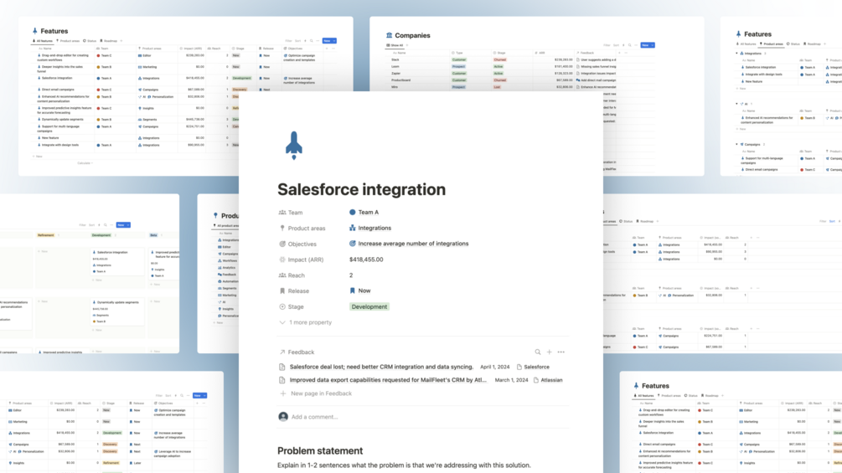Collapse the Integrations group in grouped Features panel
This screenshot has height=473, width=842.
tap(736, 54)
